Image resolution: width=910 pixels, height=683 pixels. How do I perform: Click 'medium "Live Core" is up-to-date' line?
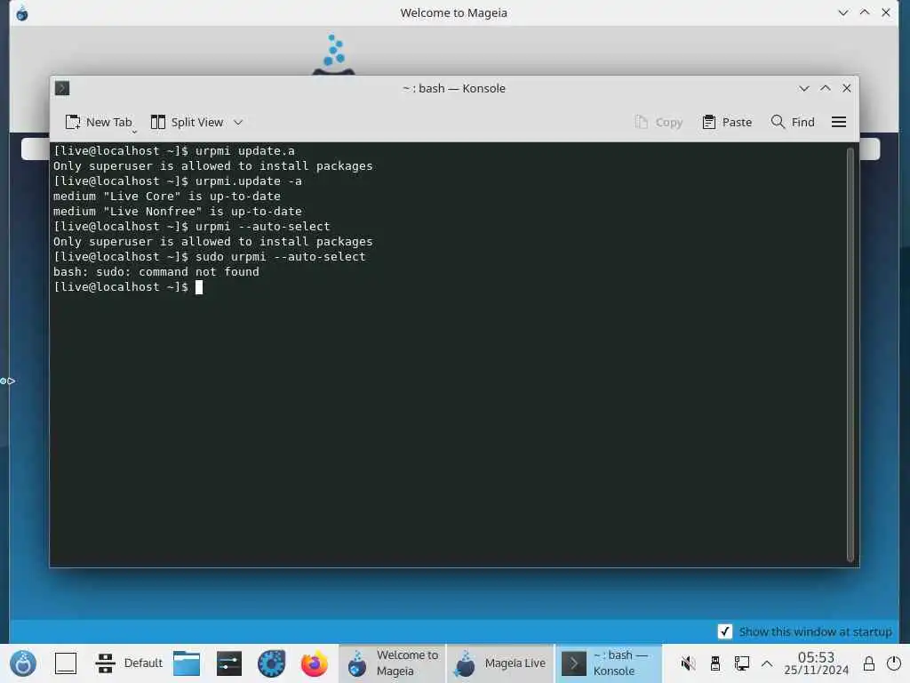[167, 197]
